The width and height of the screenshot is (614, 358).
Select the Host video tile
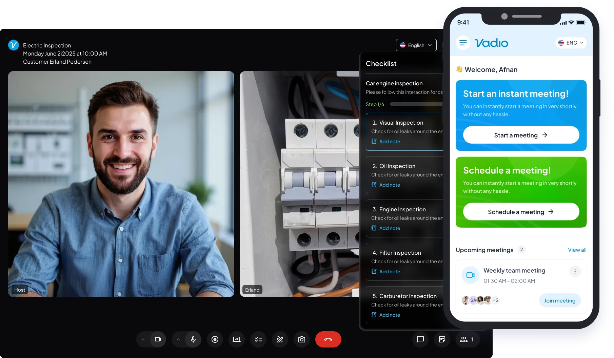click(x=121, y=184)
